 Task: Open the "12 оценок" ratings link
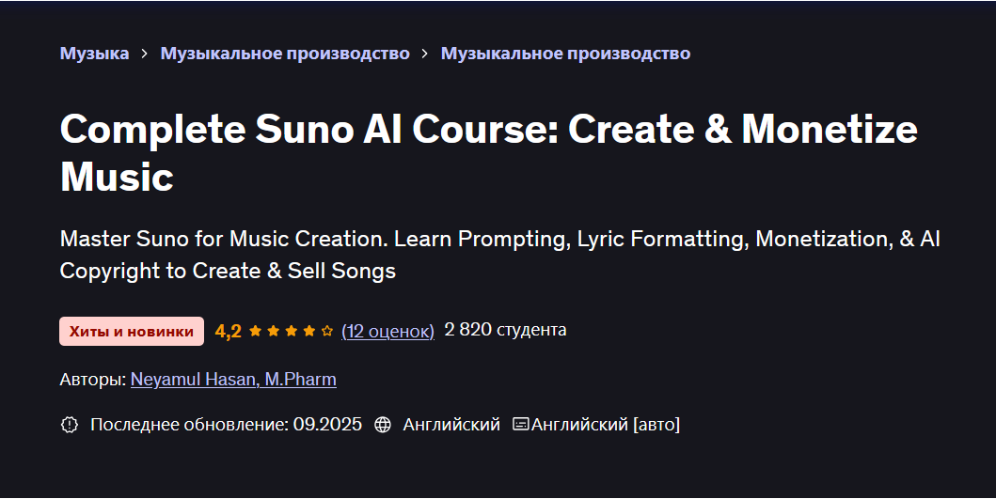pyautogui.click(x=387, y=331)
